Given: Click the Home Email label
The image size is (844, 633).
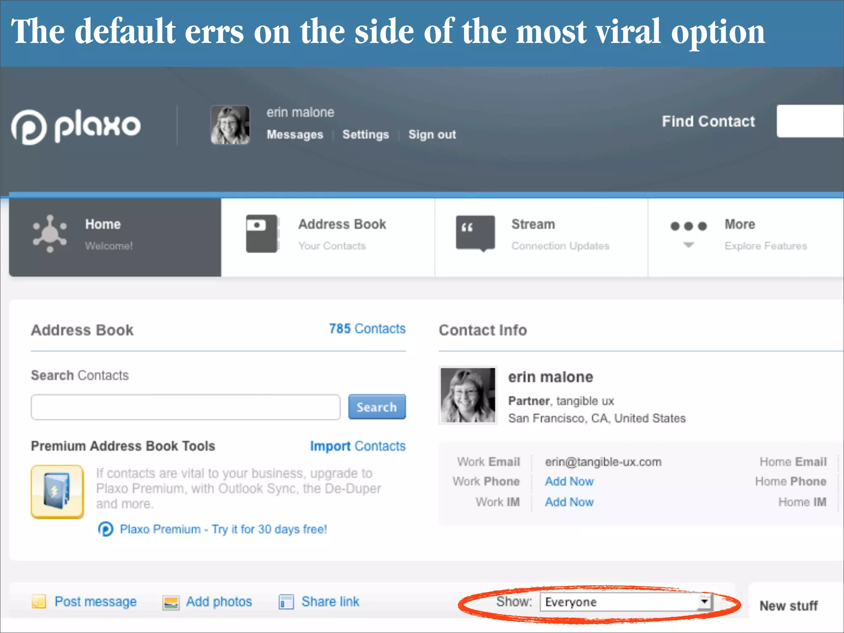Looking at the screenshot, I should 793,462.
